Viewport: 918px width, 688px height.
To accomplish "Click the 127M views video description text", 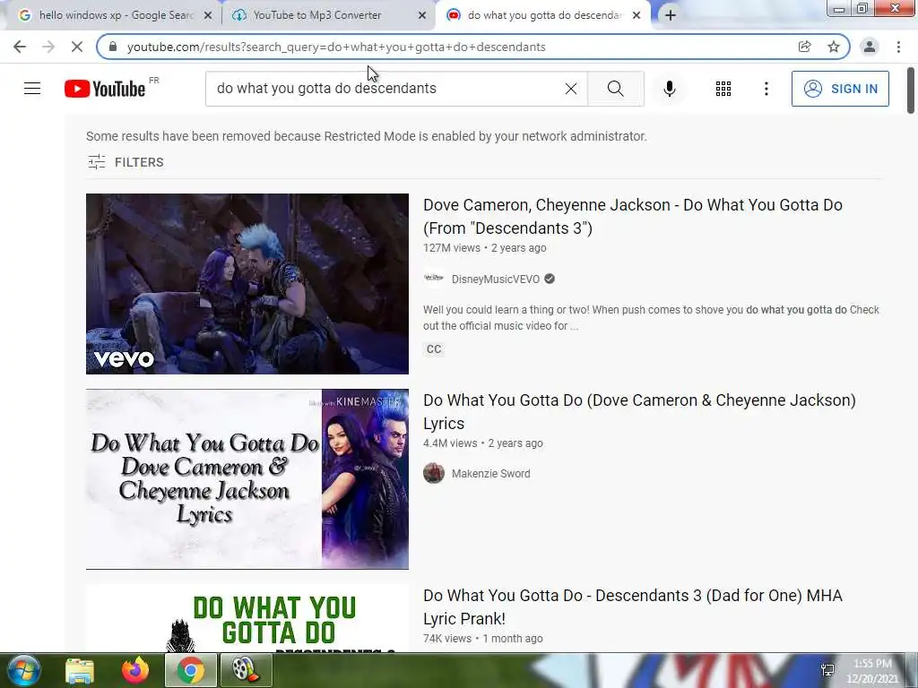I will pos(651,318).
